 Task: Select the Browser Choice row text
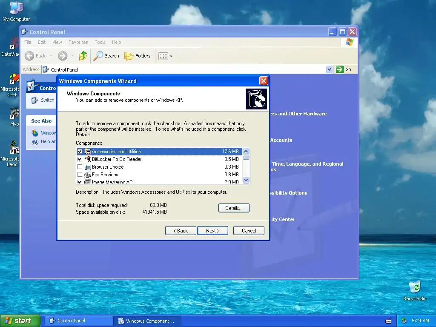point(108,167)
